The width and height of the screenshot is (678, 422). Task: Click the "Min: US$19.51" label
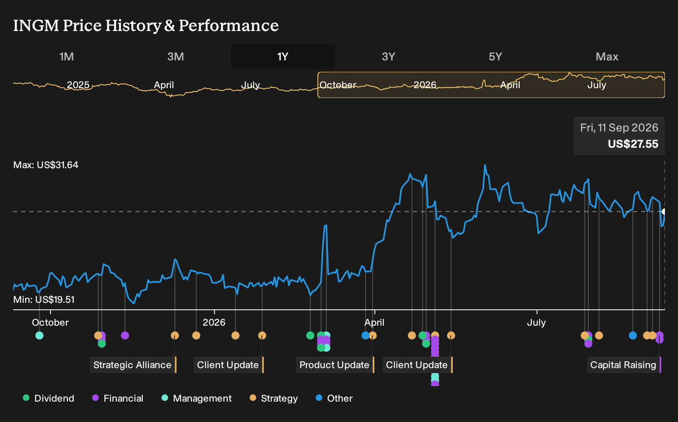pyautogui.click(x=44, y=300)
